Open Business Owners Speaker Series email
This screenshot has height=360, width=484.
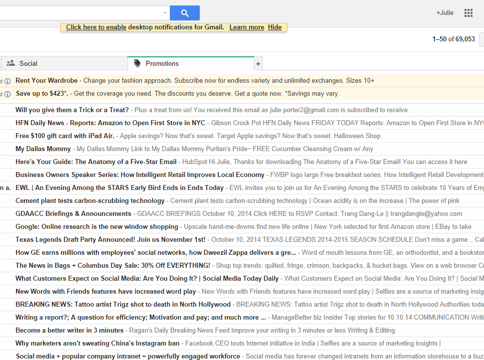tap(242, 175)
